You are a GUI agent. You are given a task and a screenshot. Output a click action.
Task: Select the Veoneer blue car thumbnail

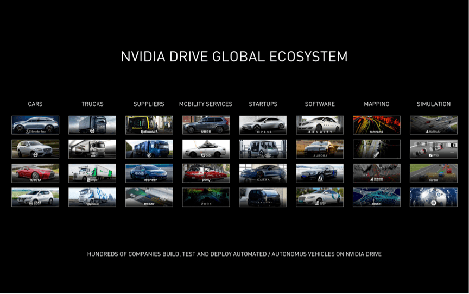(149, 173)
